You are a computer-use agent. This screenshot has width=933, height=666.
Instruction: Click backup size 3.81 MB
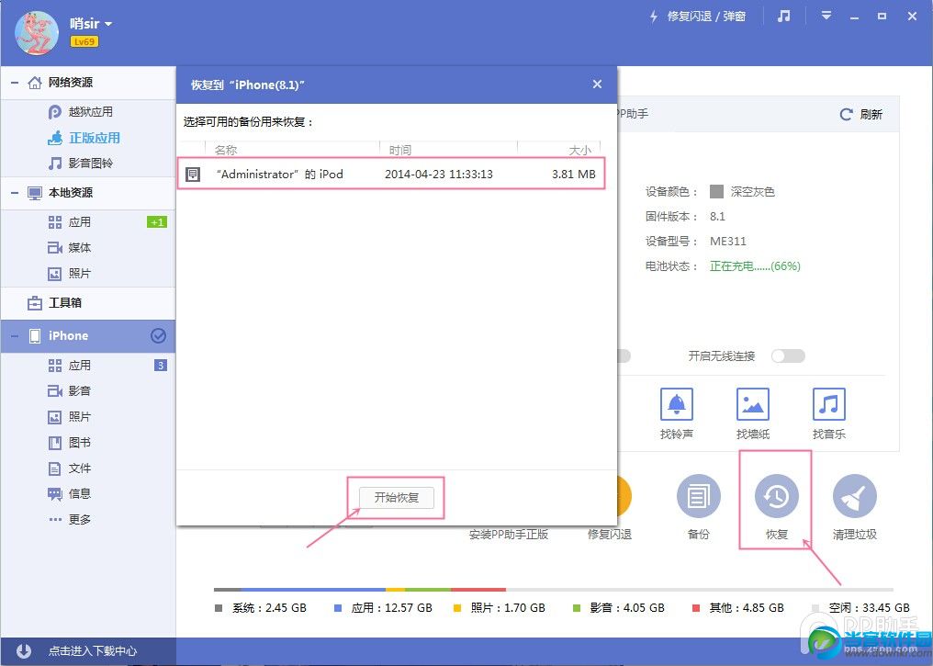[574, 175]
